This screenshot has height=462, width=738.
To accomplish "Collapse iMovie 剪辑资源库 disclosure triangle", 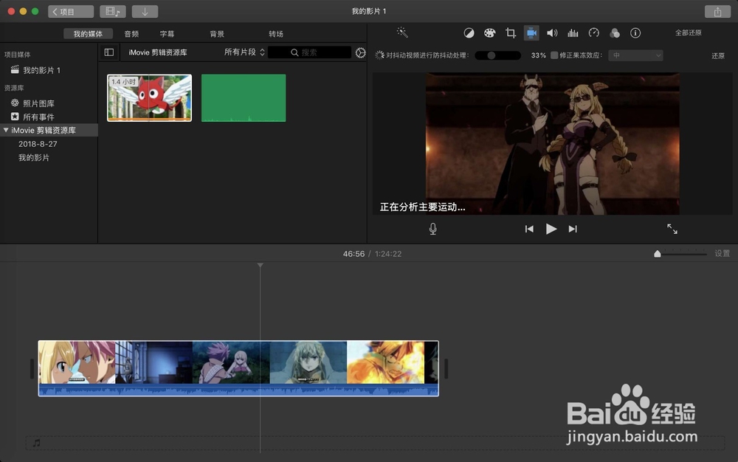I will 6,131.
